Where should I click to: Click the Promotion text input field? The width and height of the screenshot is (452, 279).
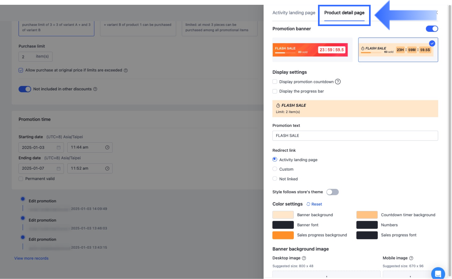coord(355,136)
